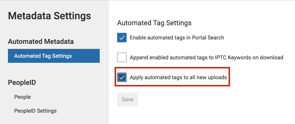Click the words 'Portal Search' in first option

point(208,38)
